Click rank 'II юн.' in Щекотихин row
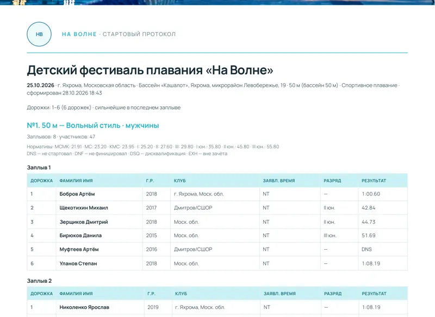This screenshot has height=317, width=435. (x=330, y=208)
